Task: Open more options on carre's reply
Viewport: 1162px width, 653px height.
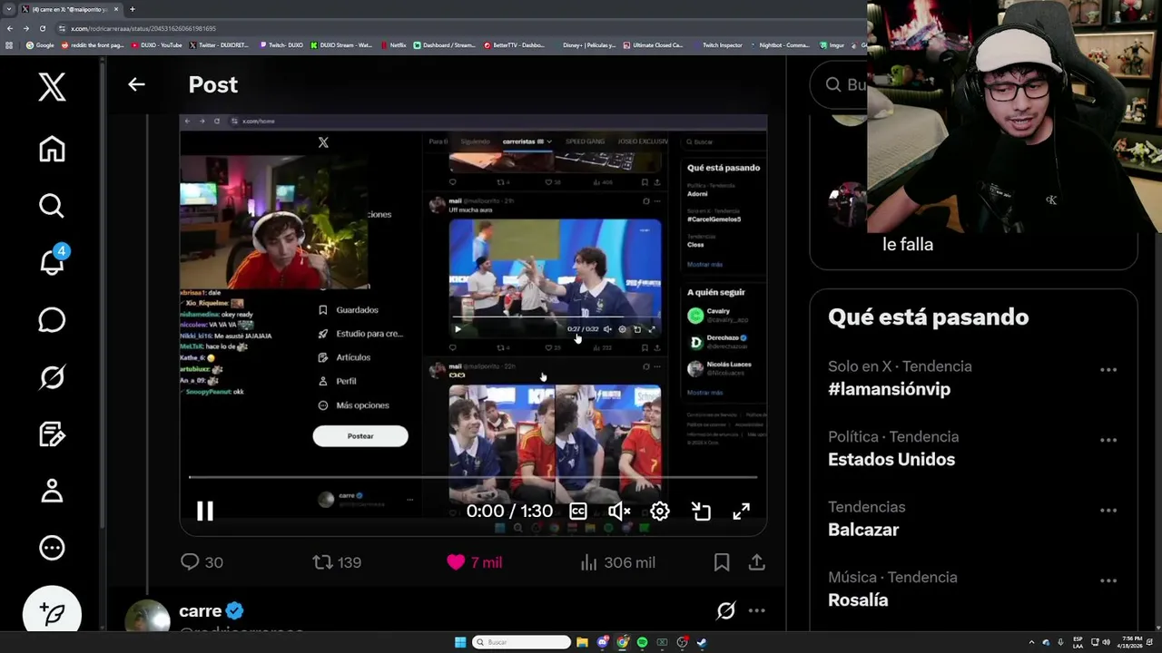Action: pyautogui.click(x=756, y=610)
